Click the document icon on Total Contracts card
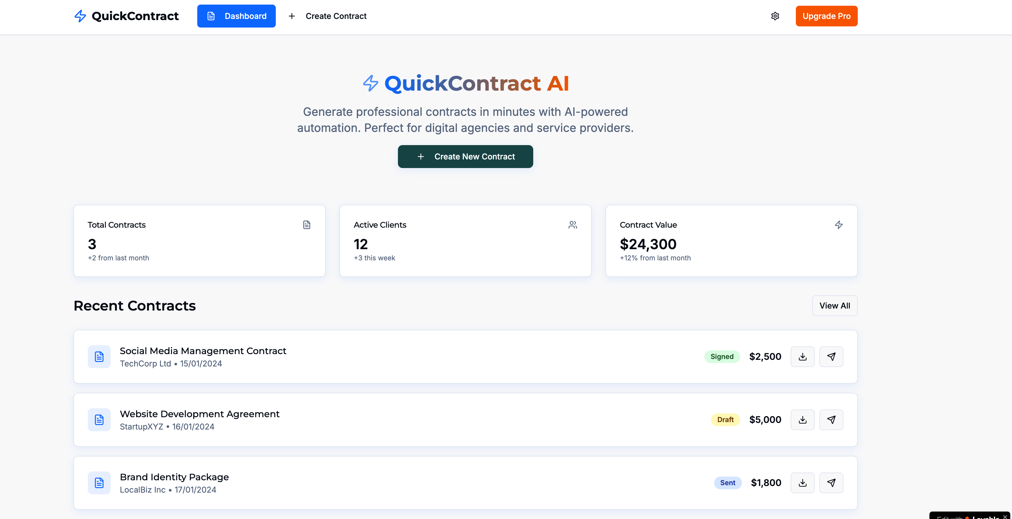Viewport: 1012px width, 519px height. (307, 225)
